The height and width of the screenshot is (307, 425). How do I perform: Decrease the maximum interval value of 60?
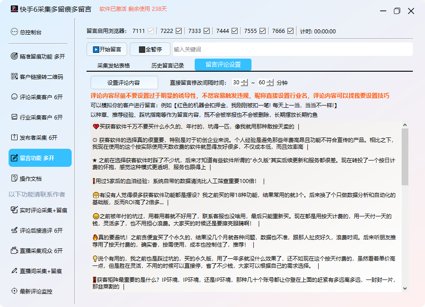coord(270,85)
